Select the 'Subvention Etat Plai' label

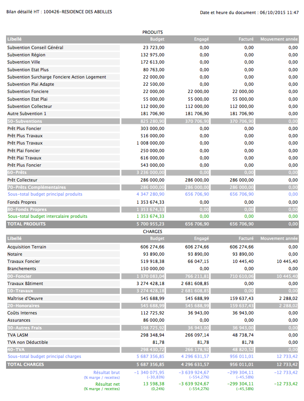[27, 99]
